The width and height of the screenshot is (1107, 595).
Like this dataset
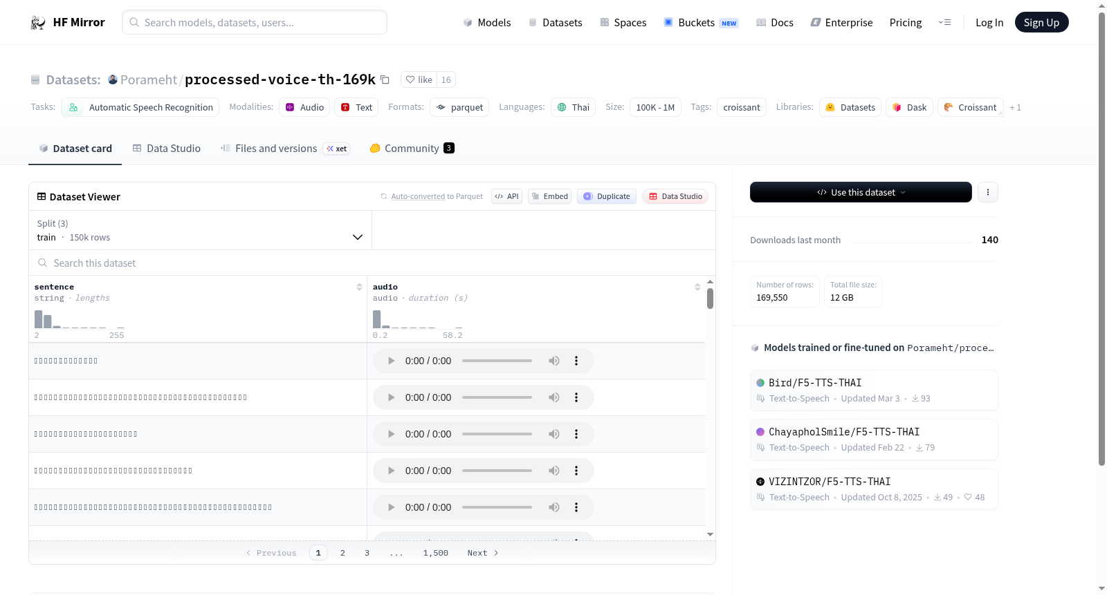(x=419, y=79)
